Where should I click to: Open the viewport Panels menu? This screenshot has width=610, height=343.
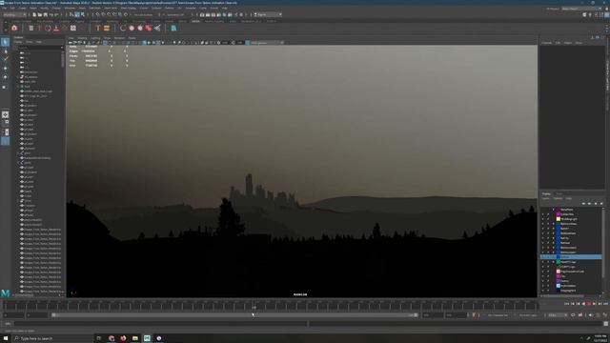(132, 38)
